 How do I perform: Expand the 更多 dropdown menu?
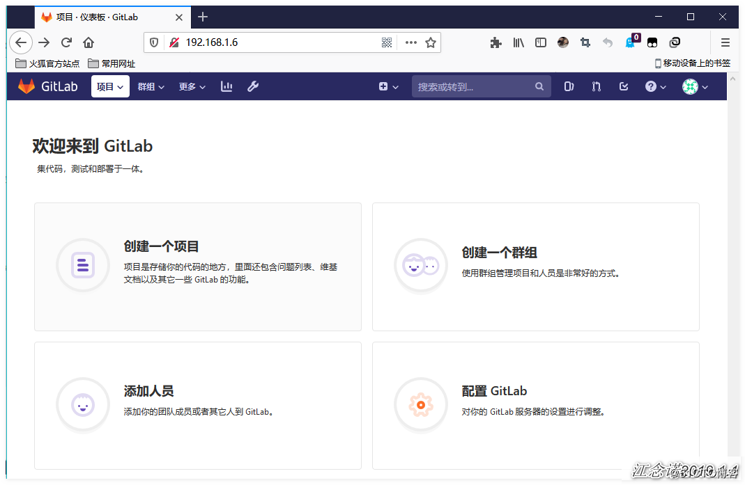click(192, 87)
